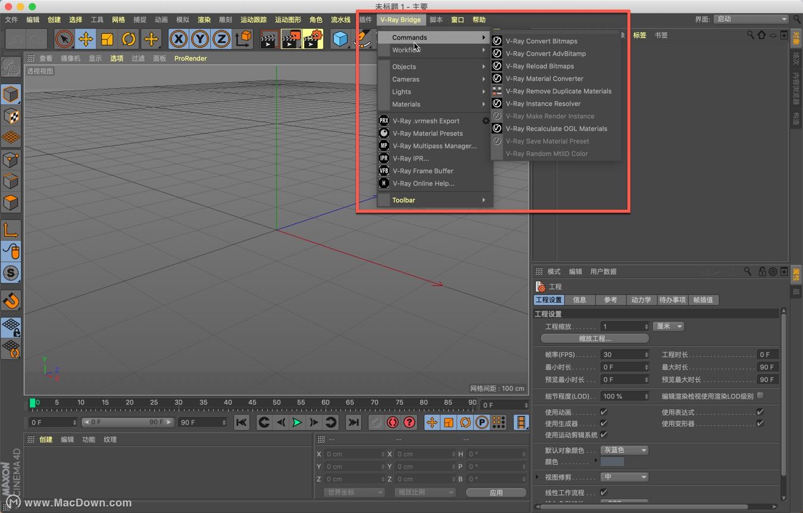Click the 帧率(FPS) input field
Image resolution: width=803 pixels, height=513 pixels.
(x=624, y=355)
